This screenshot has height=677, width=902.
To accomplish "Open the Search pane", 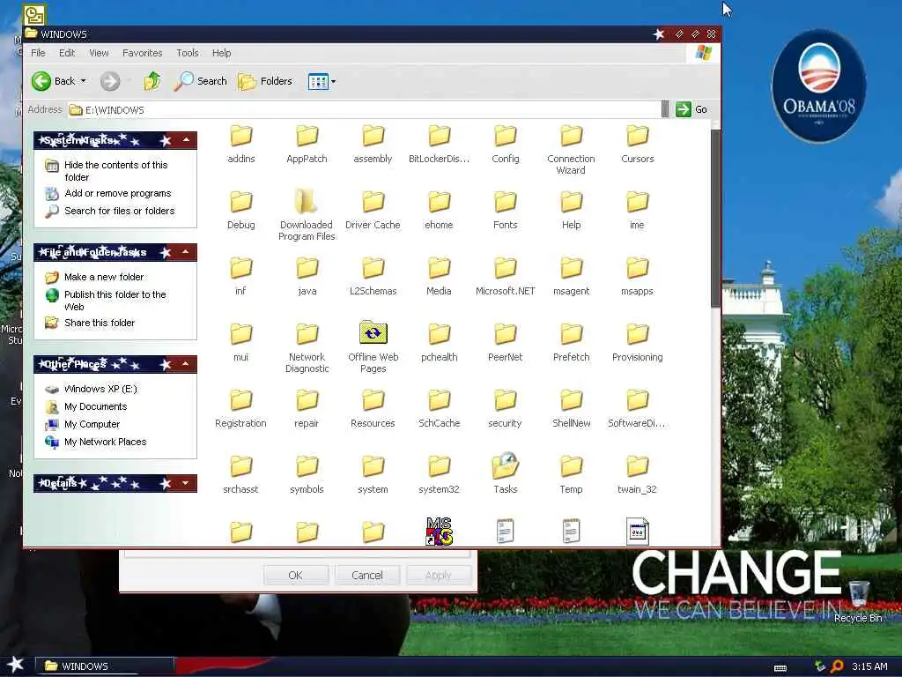I will tap(201, 81).
